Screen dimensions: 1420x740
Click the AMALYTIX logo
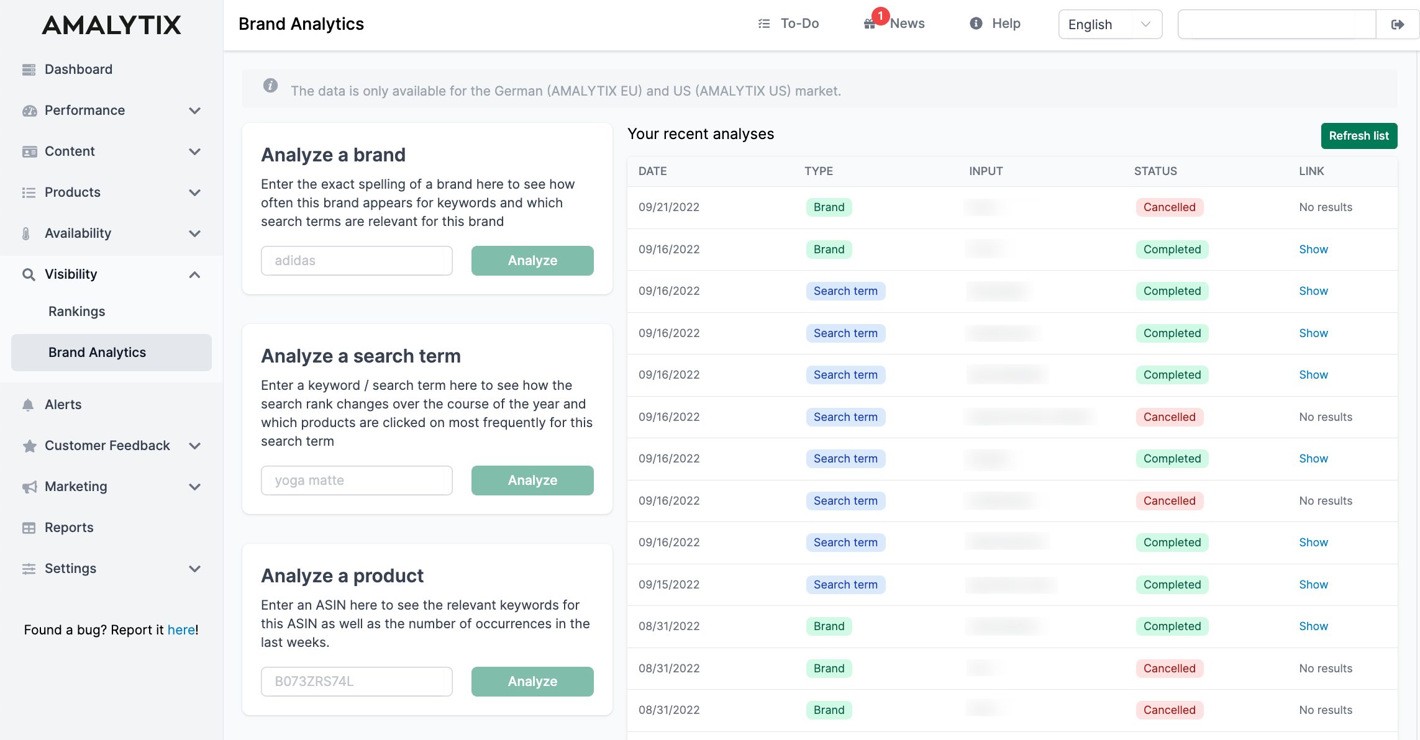pyautogui.click(x=111, y=25)
